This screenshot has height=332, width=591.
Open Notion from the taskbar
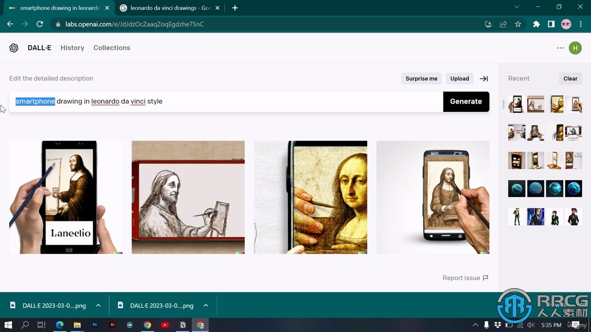pyautogui.click(x=182, y=325)
